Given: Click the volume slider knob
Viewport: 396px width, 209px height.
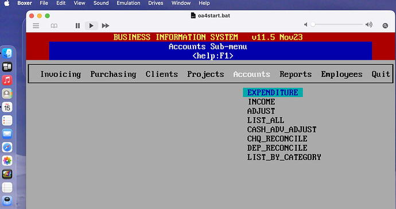Looking at the screenshot, I should (x=313, y=25).
